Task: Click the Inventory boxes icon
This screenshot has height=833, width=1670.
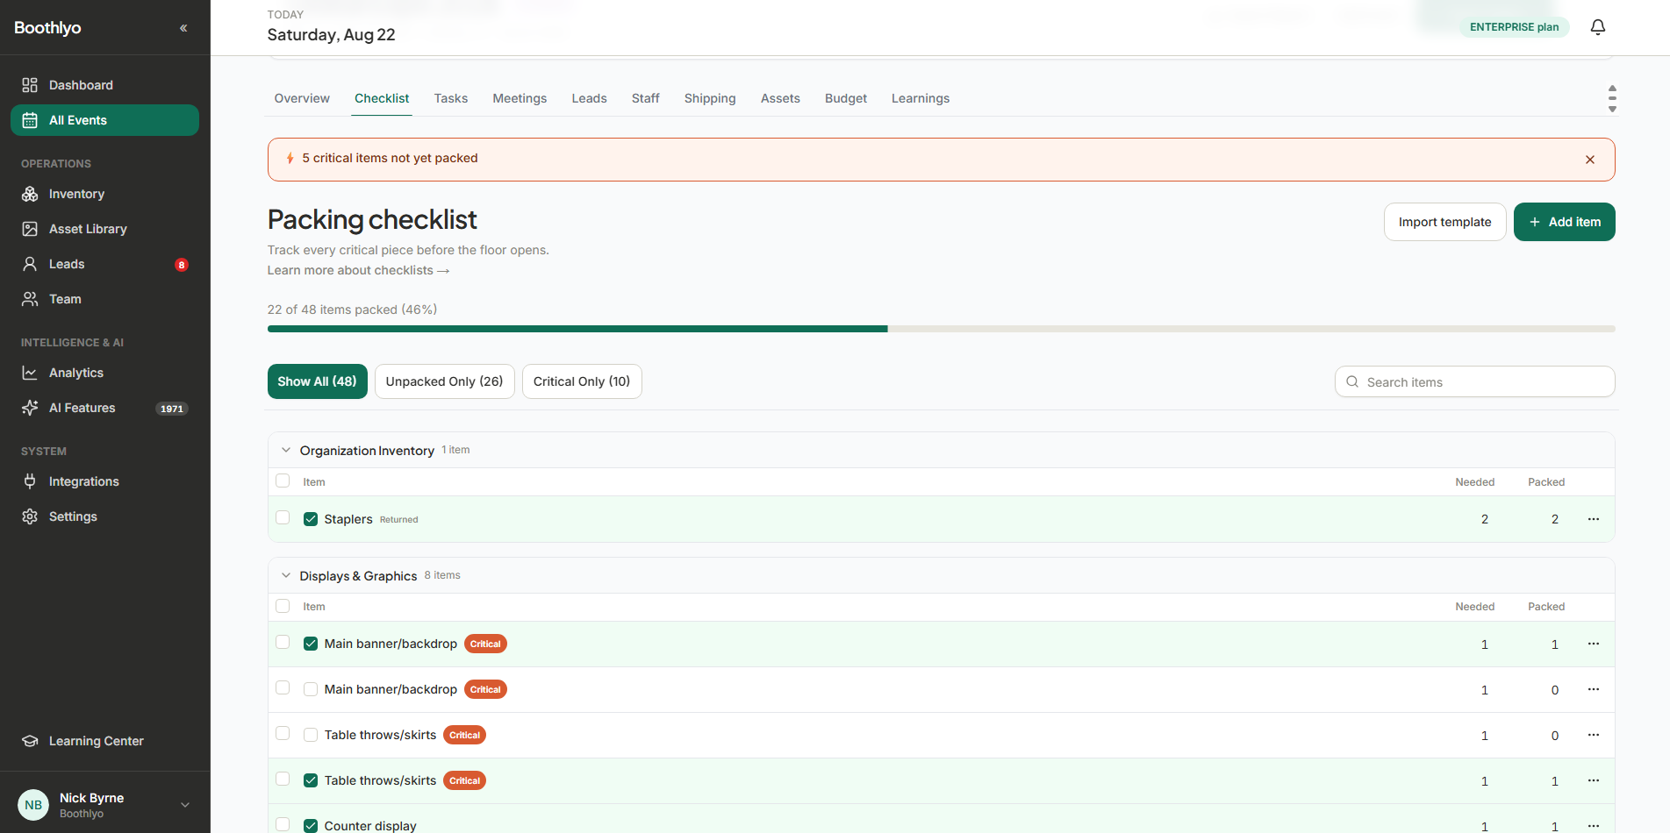Action: (30, 194)
